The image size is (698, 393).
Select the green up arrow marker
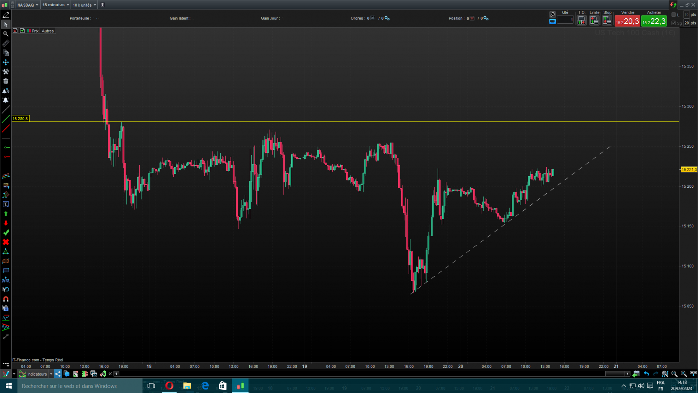pos(6,214)
